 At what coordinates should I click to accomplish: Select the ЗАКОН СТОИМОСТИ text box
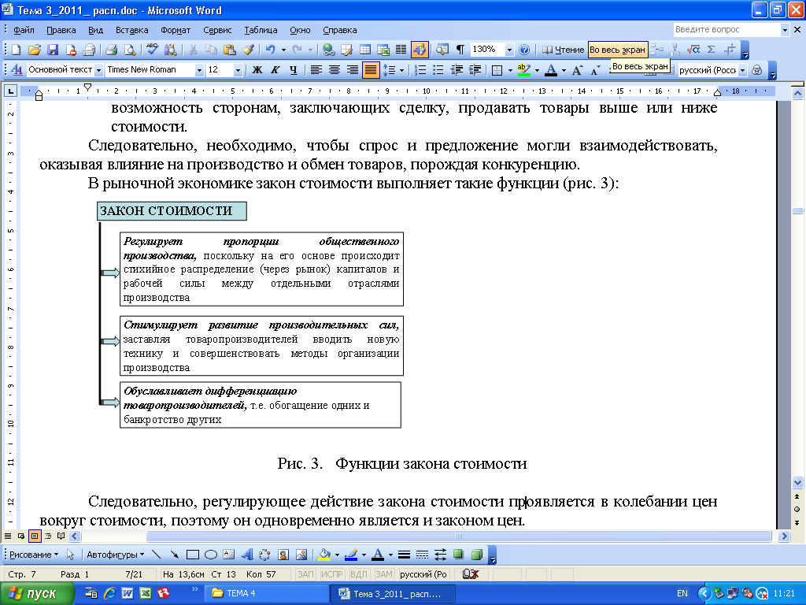coord(172,211)
